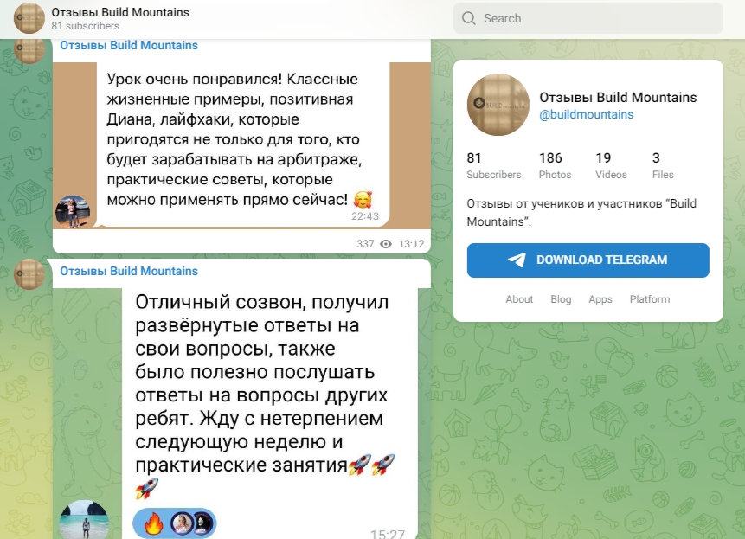This screenshot has height=539, width=745.
Task: Open the About footer link
Action: [519, 299]
